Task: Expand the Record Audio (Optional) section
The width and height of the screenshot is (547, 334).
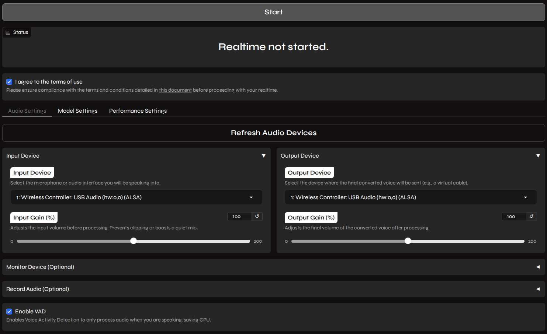Action: [x=274, y=289]
